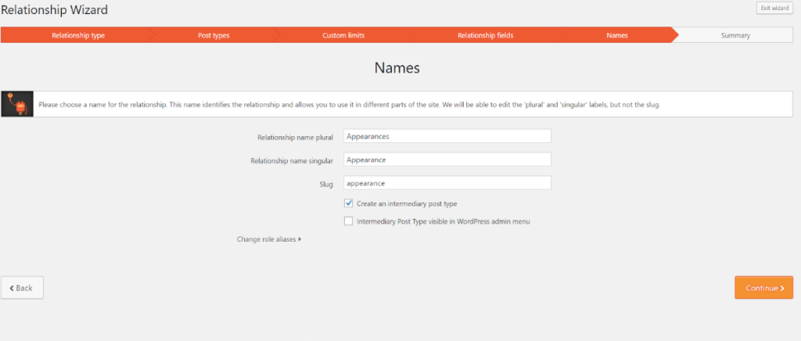
Task: Uncheck Create an intermediary post type
Action: [x=349, y=203]
